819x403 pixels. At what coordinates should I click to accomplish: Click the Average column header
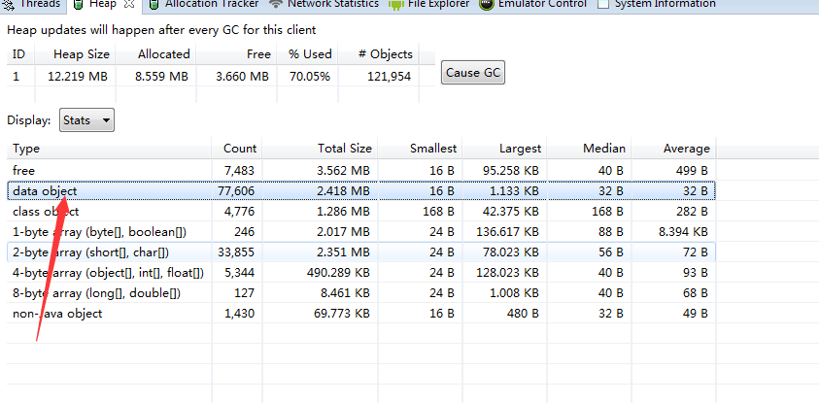click(686, 149)
